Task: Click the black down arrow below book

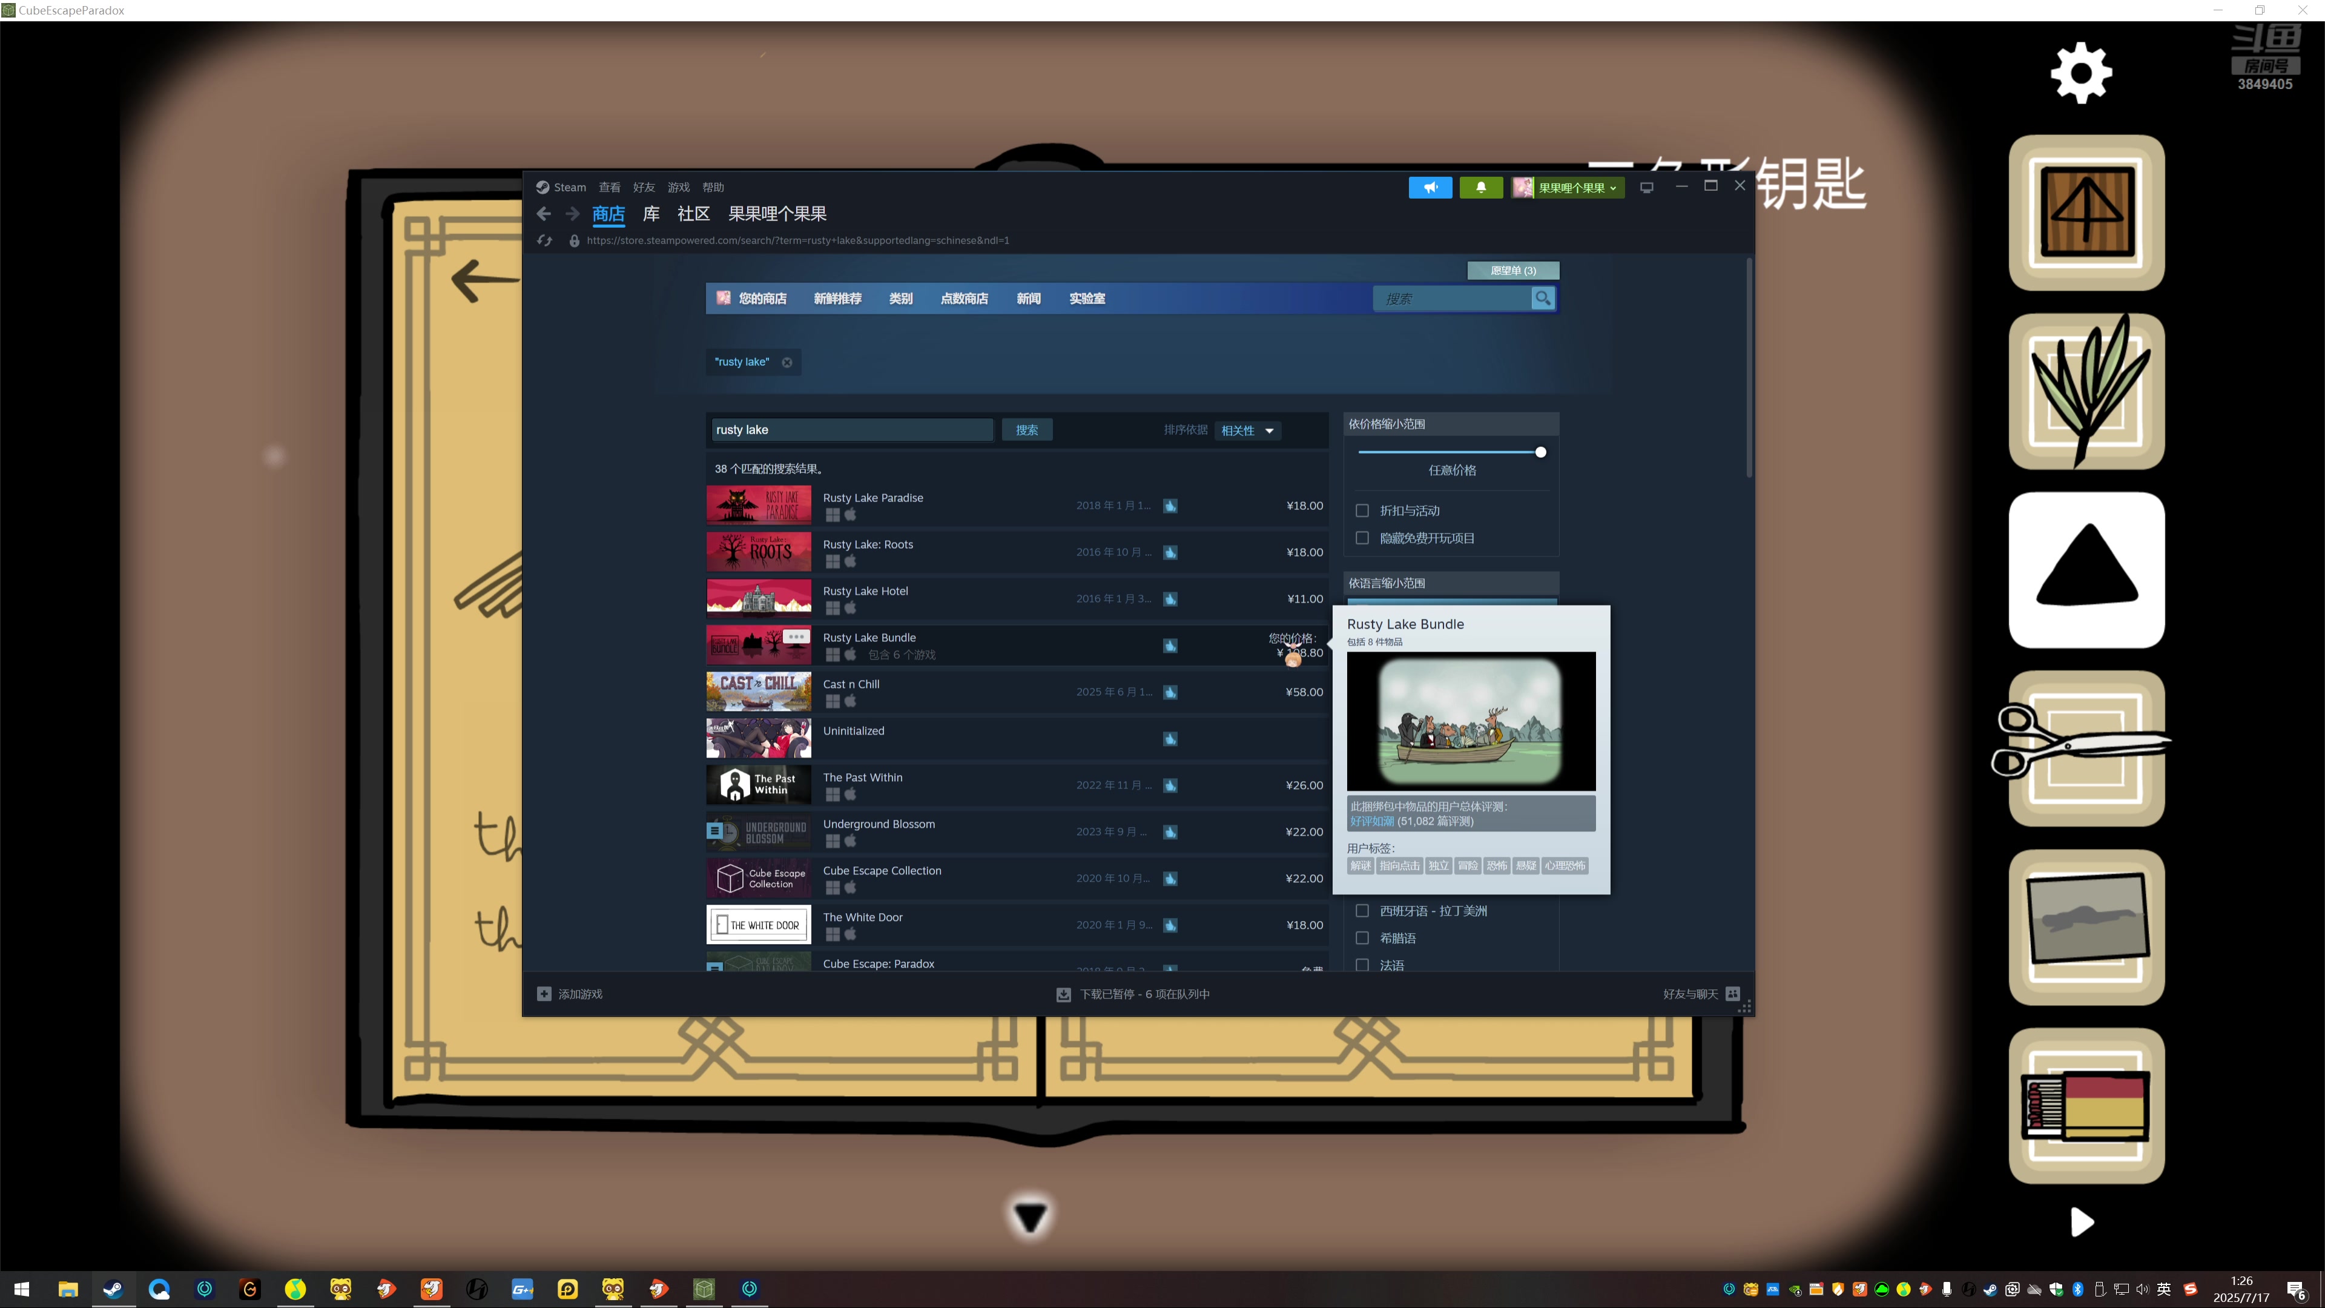Action: pyautogui.click(x=1030, y=1217)
